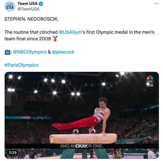Screen dimensions: 163x161
Task: Click the STEPHEN. NEDOROSCIK. tweet text
Action: coord(31,19)
